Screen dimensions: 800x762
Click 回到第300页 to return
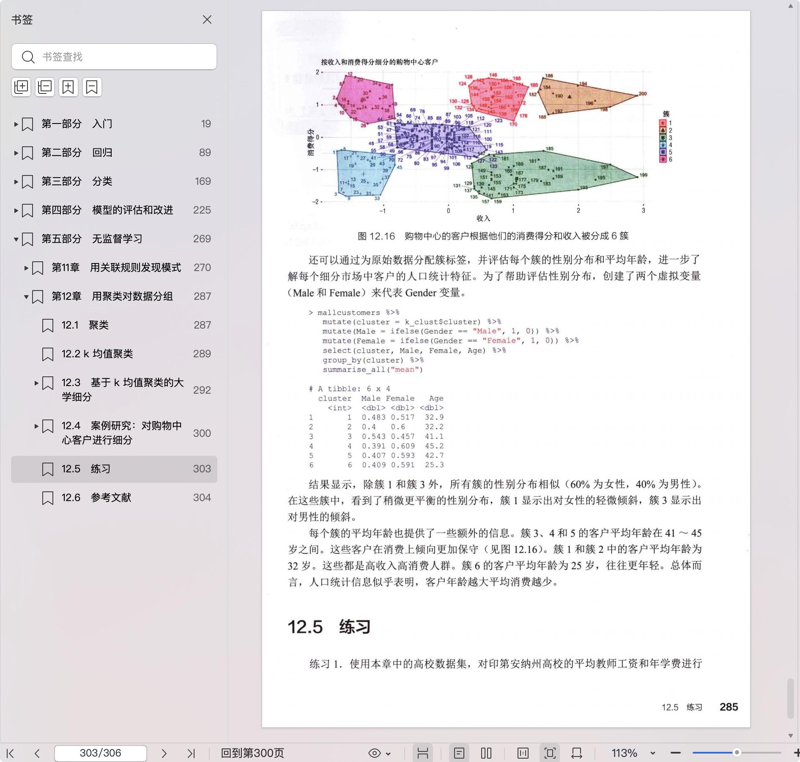252,753
